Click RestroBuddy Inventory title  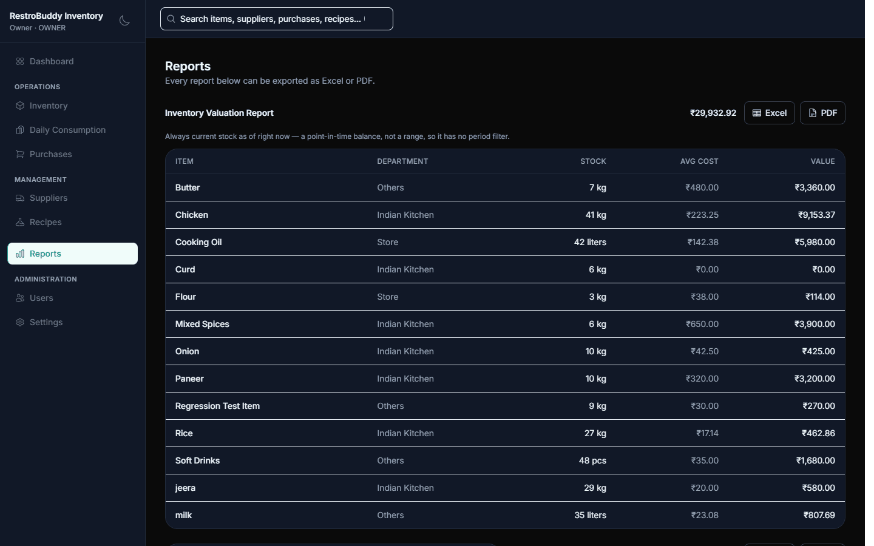click(56, 16)
